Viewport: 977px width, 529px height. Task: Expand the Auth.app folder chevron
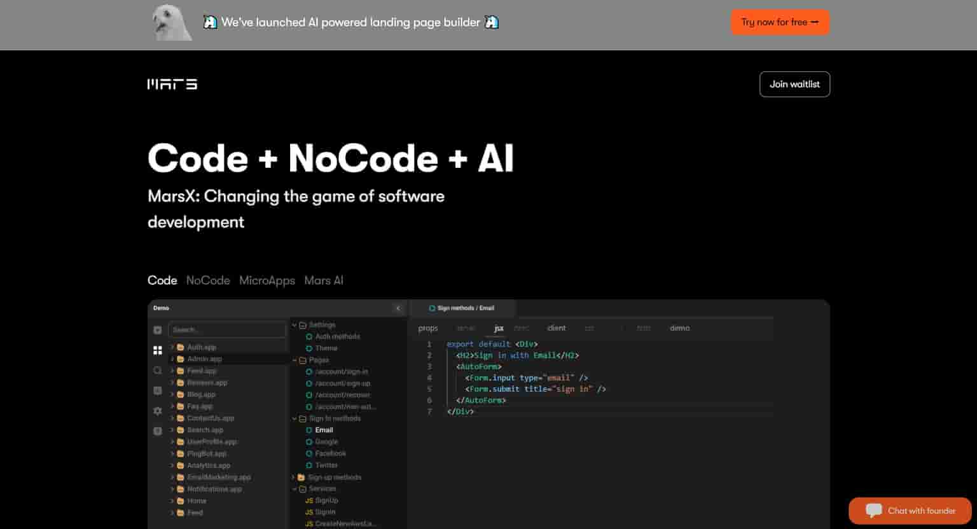[172, 347]
